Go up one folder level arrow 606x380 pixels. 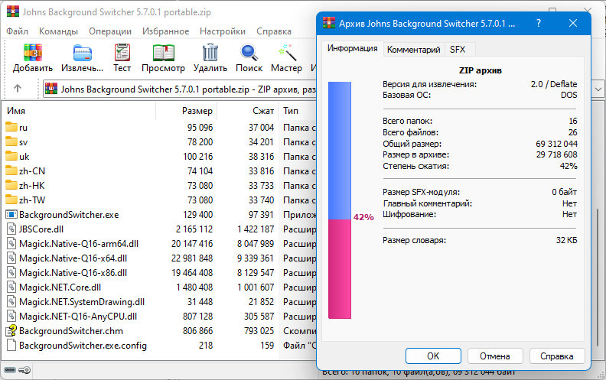18,89
